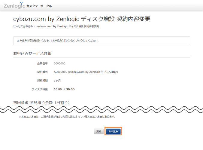Click the 契約番号 label
The image size is (203, 150).
tap(42, 72)
